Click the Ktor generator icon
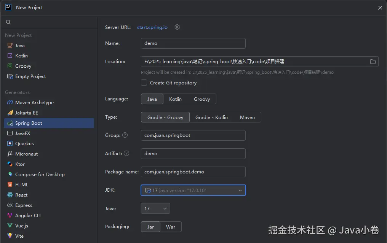The width and height of the screenshot is (387, 243). 10,164
